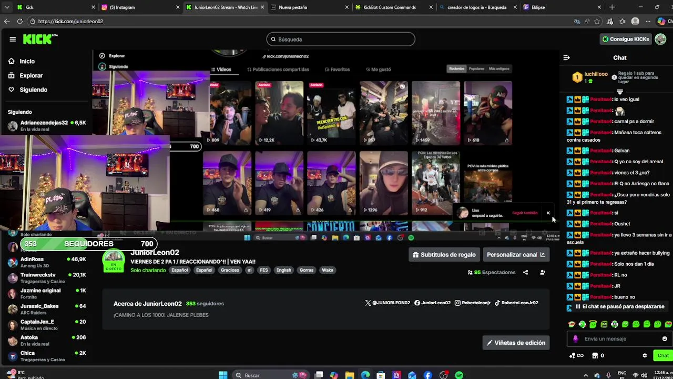The height and width of the screenshot is (379, 673).
Task: Open the @JUNIORLEON02 X link
Action: [388, 303]
